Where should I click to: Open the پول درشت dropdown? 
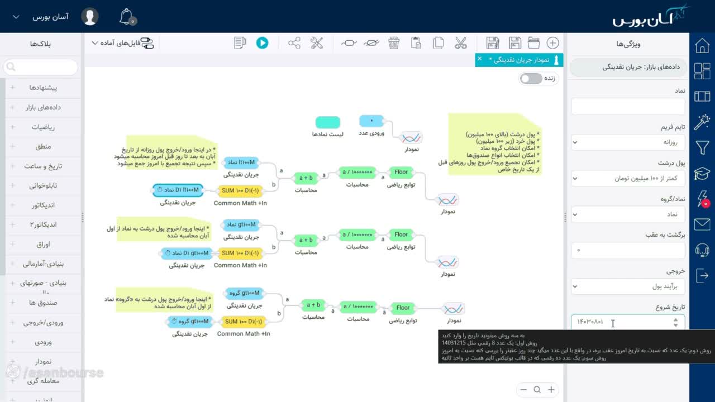click(628, 178)
